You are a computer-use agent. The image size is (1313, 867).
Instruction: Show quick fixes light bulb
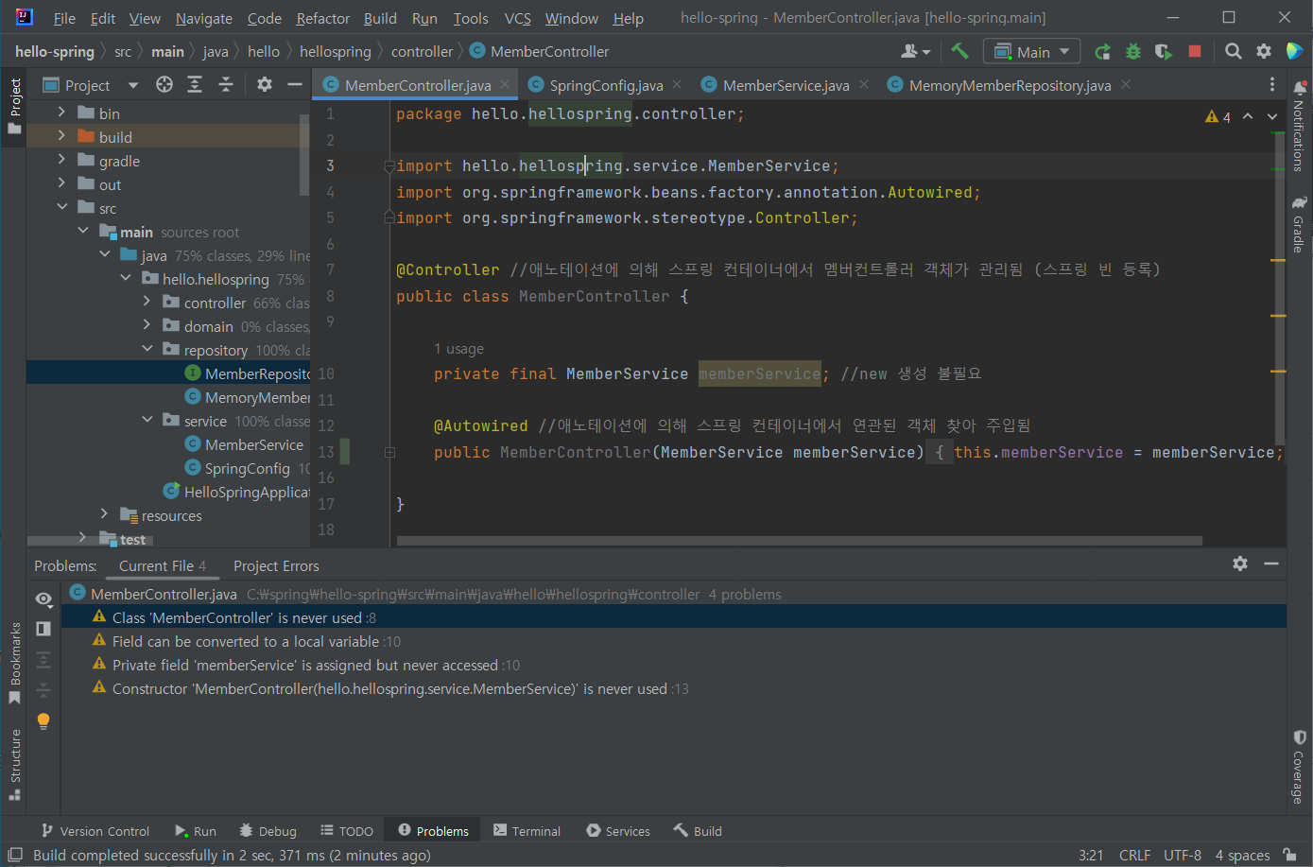(x=43, y=721)
